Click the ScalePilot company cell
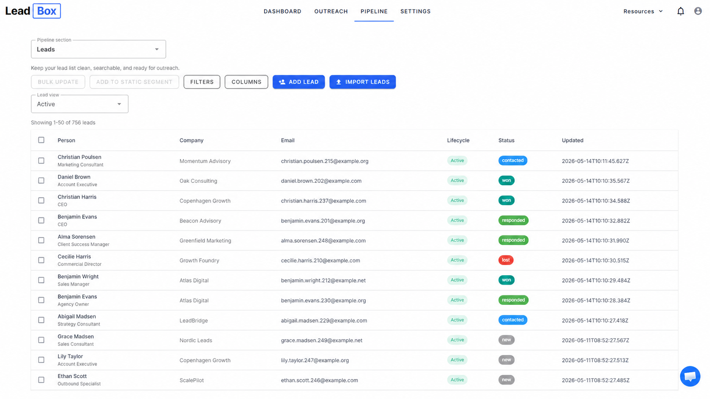710x399 pixels. click(x=192, y=380)
